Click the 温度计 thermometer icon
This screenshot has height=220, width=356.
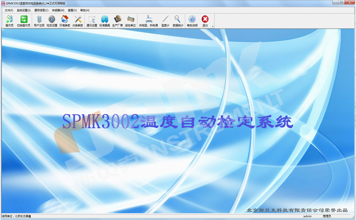click(x=166, y=20)
